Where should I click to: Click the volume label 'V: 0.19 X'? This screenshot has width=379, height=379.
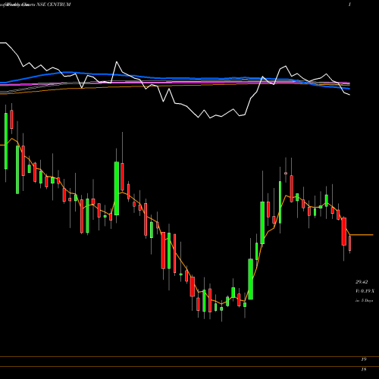(365, 291)
